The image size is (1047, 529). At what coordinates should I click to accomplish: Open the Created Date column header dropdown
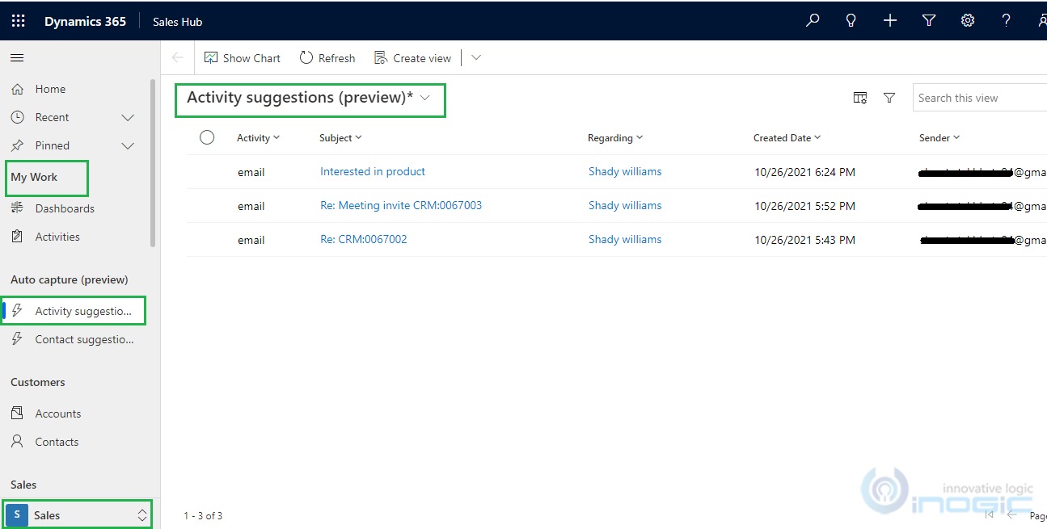[787, 138]
